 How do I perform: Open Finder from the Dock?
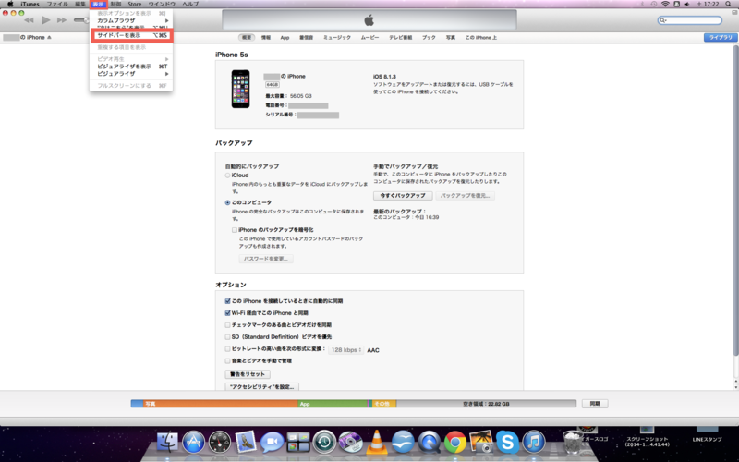point(167,443)
